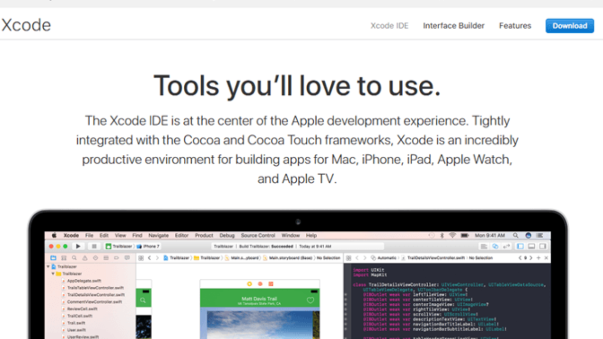This screenshot has width=603, height=339.
Task: Open the File menu
Action: click(89, 235)
